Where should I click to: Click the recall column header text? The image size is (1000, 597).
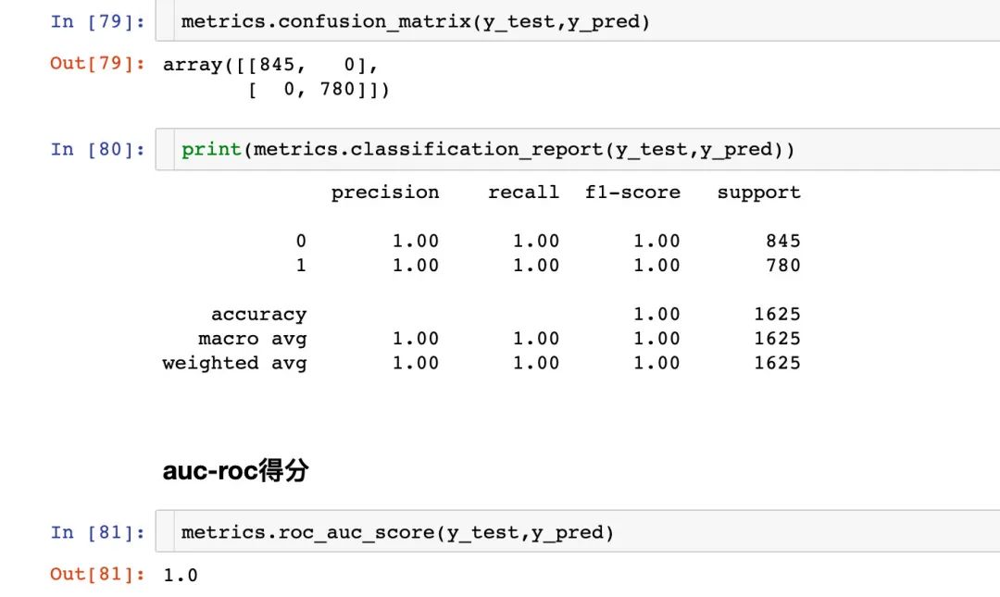523,192
